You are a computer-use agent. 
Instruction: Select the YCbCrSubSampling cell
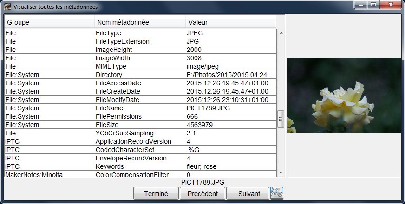(x=140, y=133)
